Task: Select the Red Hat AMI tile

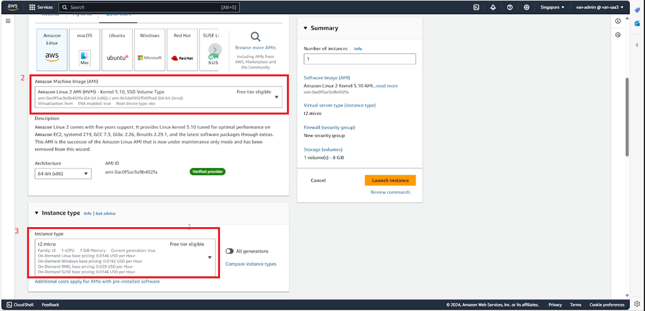Action: 182,50
